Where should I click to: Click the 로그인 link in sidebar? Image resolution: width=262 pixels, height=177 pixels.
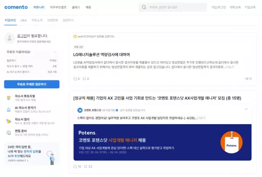[22, 36]
